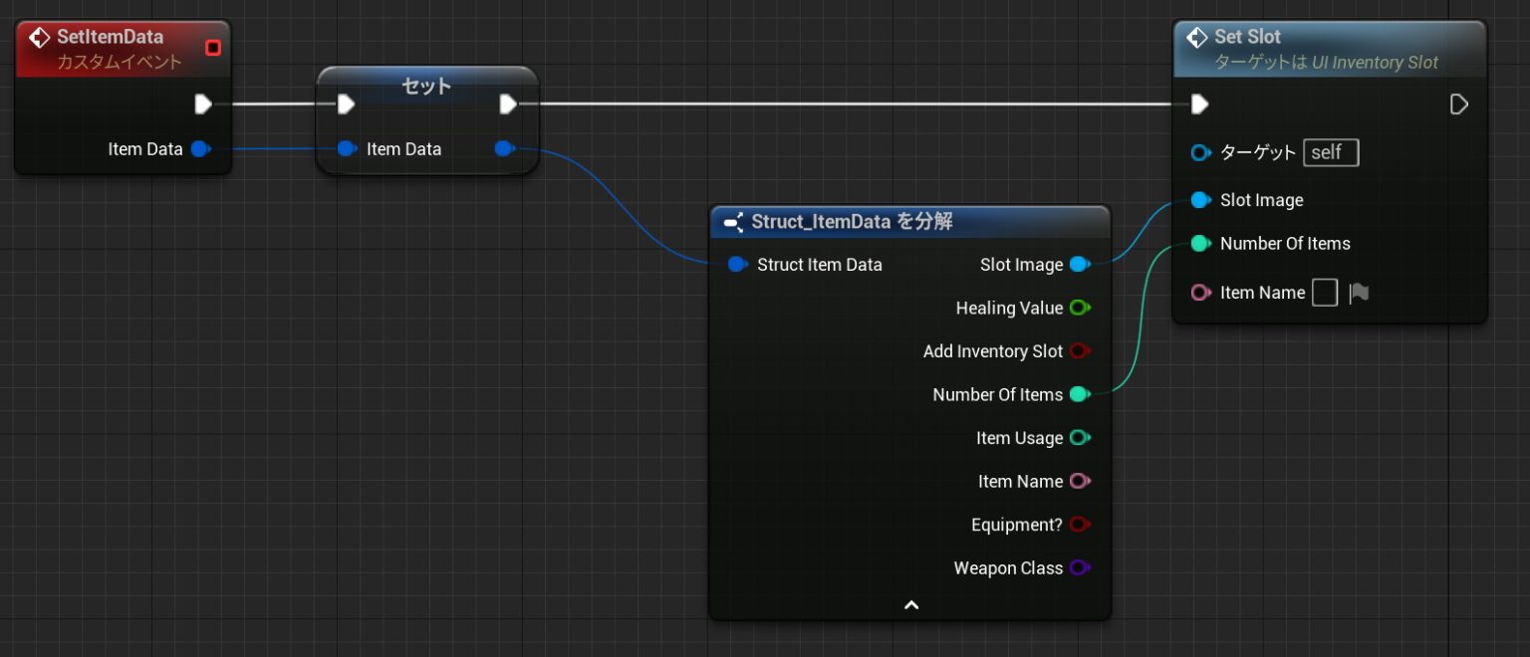Click the Item Data output pin on SetItemData
The image size is (1530, 657).
[200, 148]
